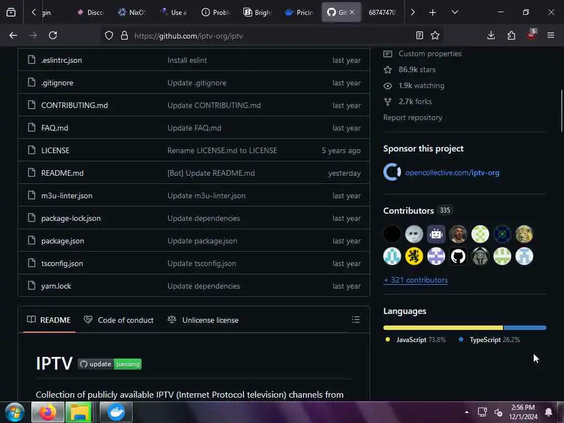Click the page vertical scrollbar thumb
The height and width of the screenshot is (423, 564).
point(561,110)
